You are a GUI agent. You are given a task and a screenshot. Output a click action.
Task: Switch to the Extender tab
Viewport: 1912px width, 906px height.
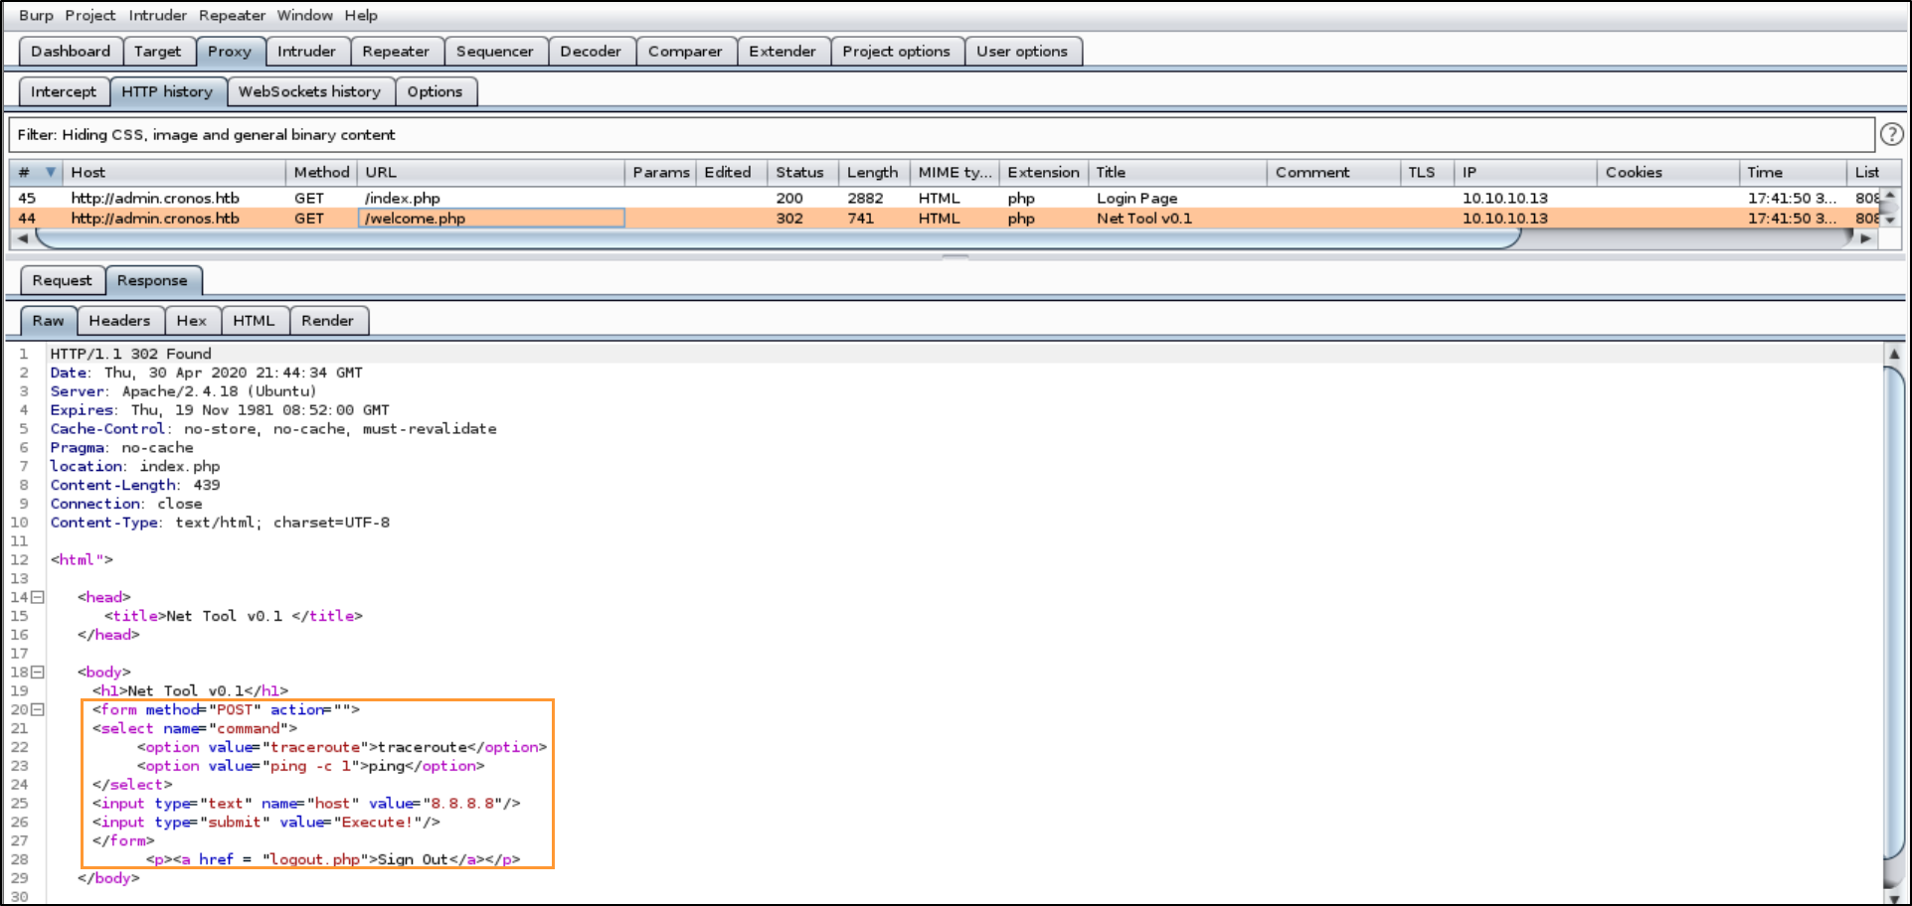[782, 52]
